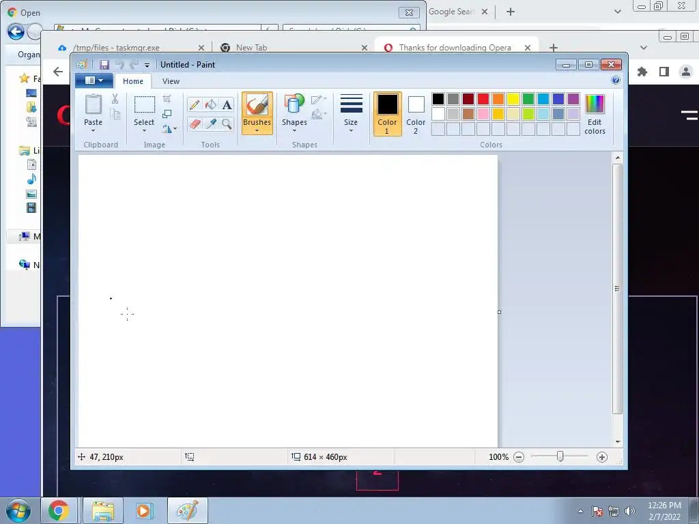Open Windows Explorer from the taskbar

point(103,510)
